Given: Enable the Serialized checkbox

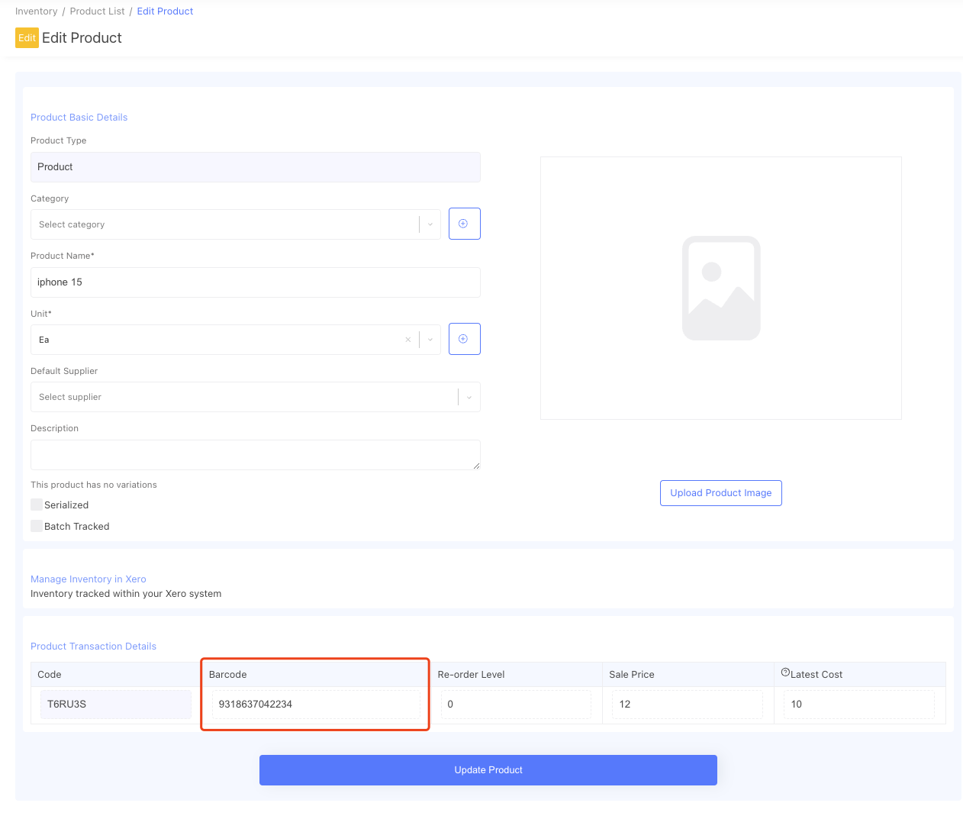Looking at the screenshot, I should (x=37, y=505).
